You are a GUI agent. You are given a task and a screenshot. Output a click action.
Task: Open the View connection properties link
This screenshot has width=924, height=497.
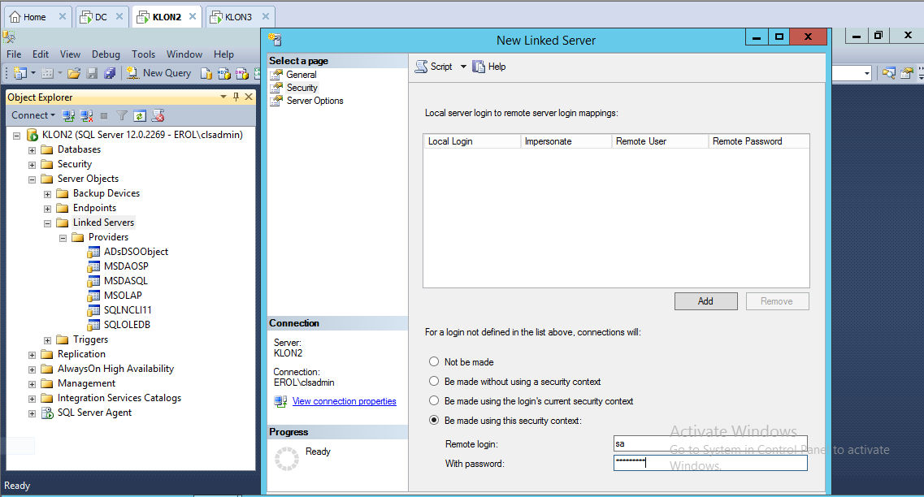point(344,401)
